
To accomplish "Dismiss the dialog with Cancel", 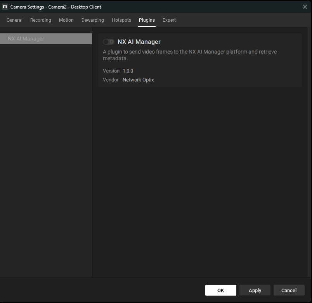I will tap(289, 290).
